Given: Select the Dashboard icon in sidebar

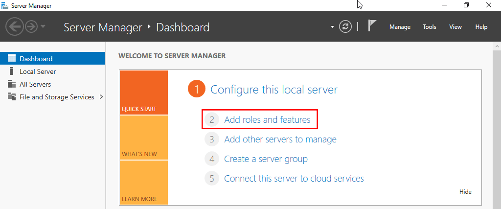Looking at the screenshot, I should coord(12,59).
